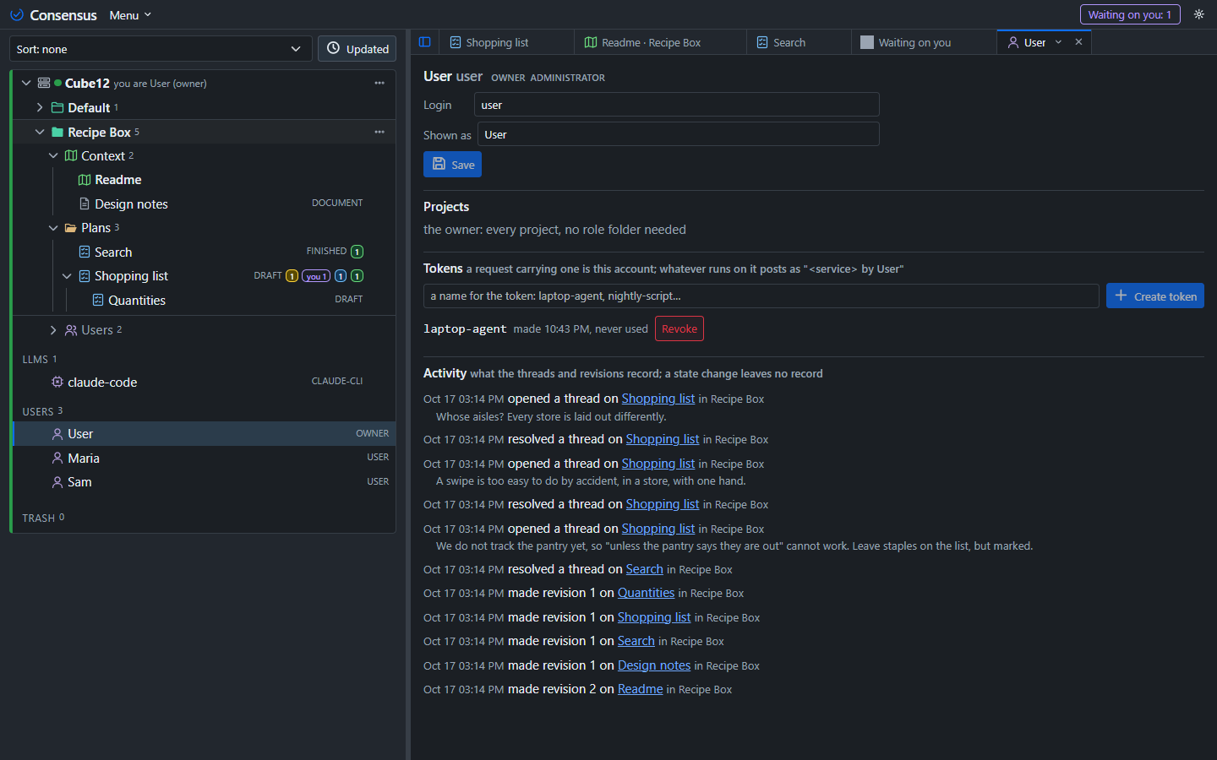Click the Save button
Viewport: 1217px width, 760px height.
coord(452,165)
